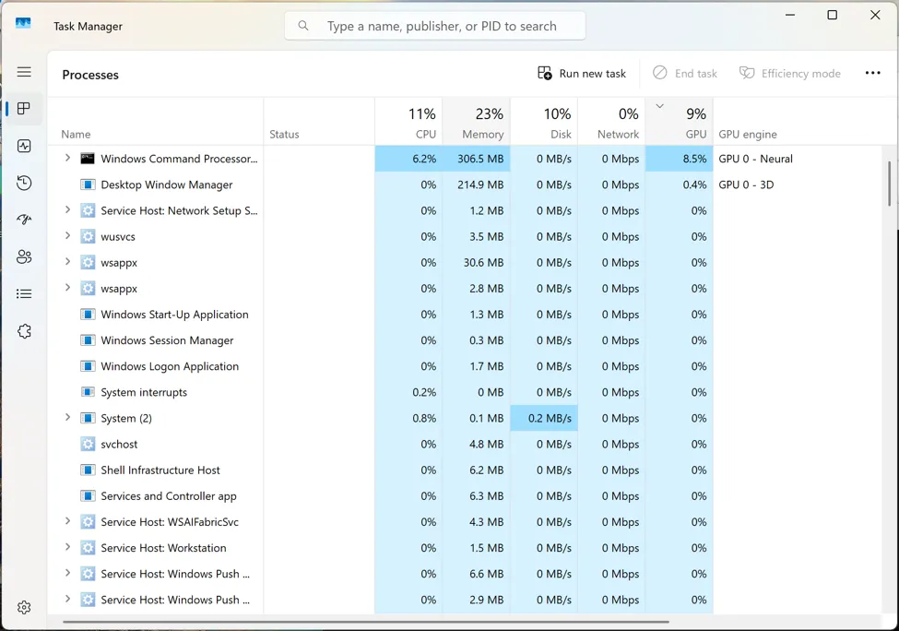The height and width of the screenshot is (631, 899).
Task: Sort processes by the Name column
Action: tap(156, 122)
